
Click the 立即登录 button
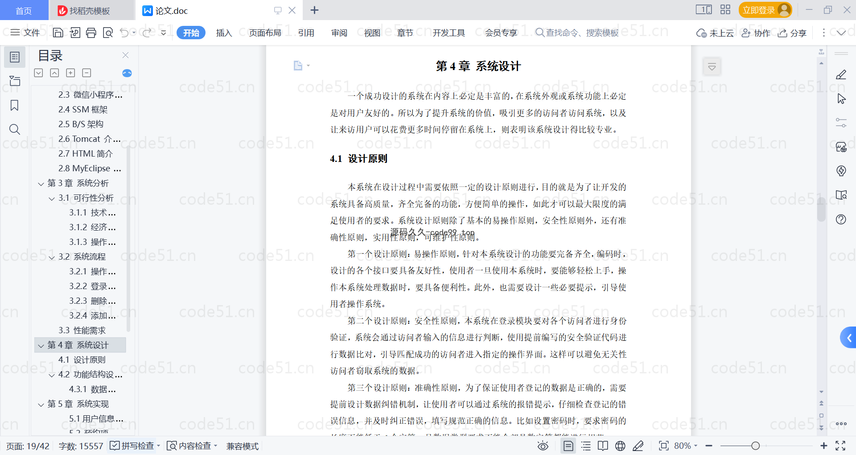coord(765,10)
